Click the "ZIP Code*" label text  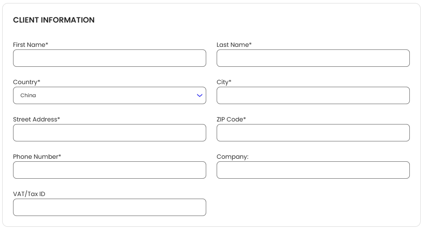point(231,119)
